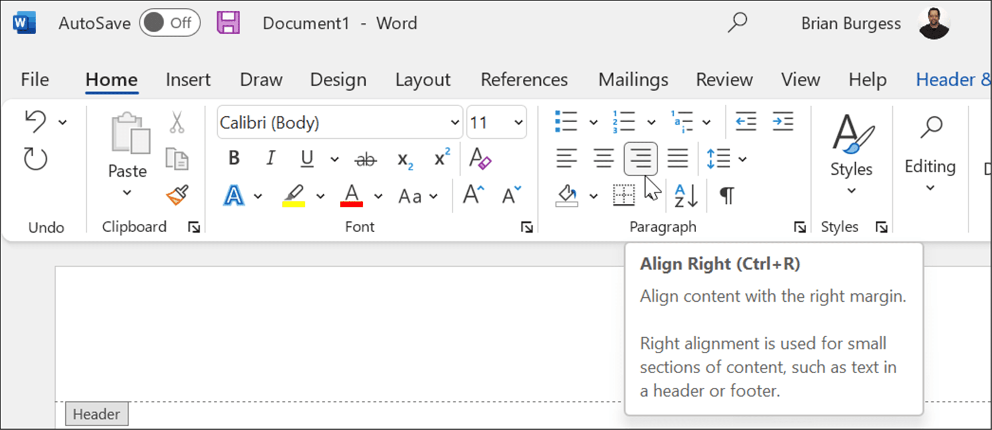Switch to the Mailings tab
The width and height of the screenshot is (992, 430).
pos(633,80)
